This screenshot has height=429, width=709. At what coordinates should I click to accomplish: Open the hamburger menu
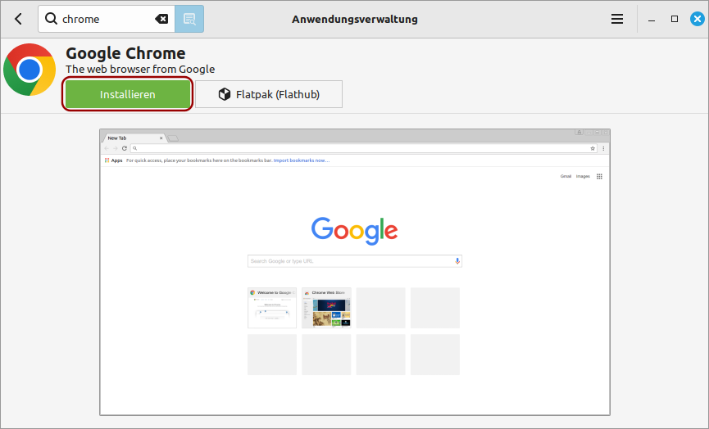[x=617, y=19]
